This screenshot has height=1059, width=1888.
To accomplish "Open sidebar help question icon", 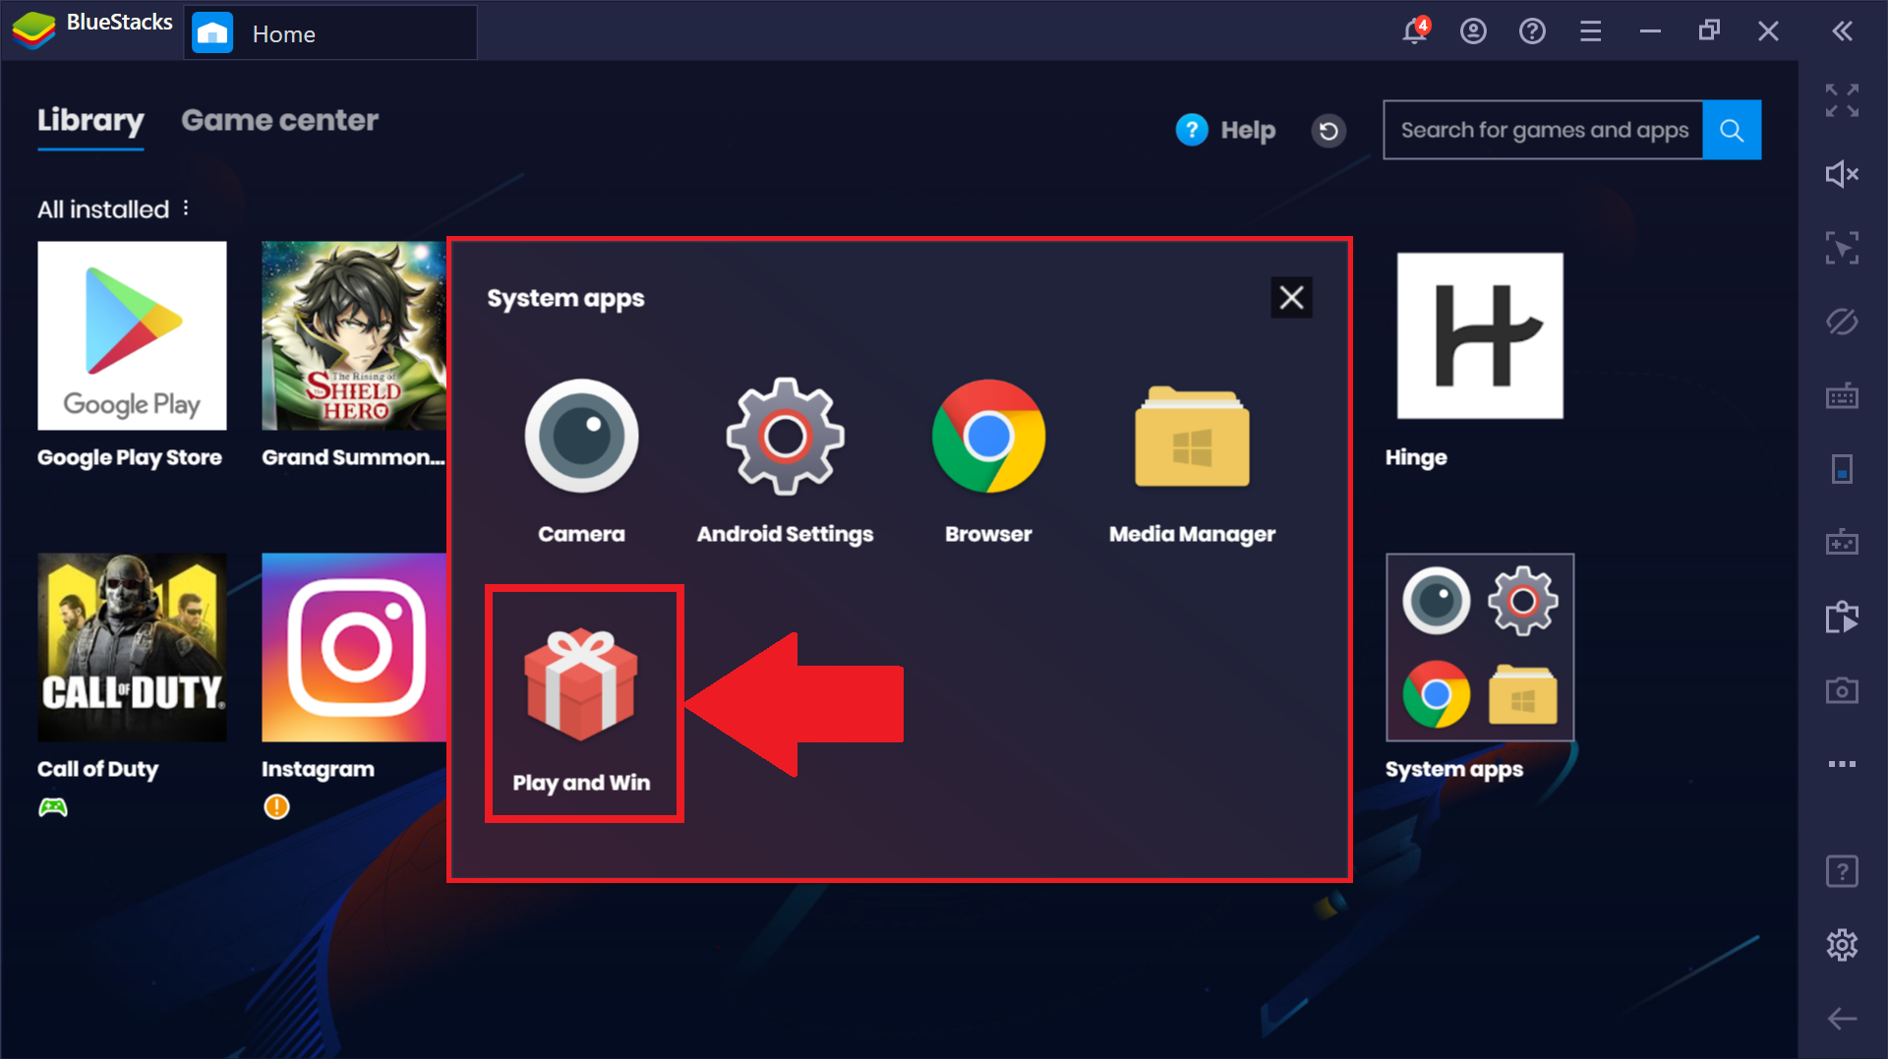I will tap(1842, 871).
